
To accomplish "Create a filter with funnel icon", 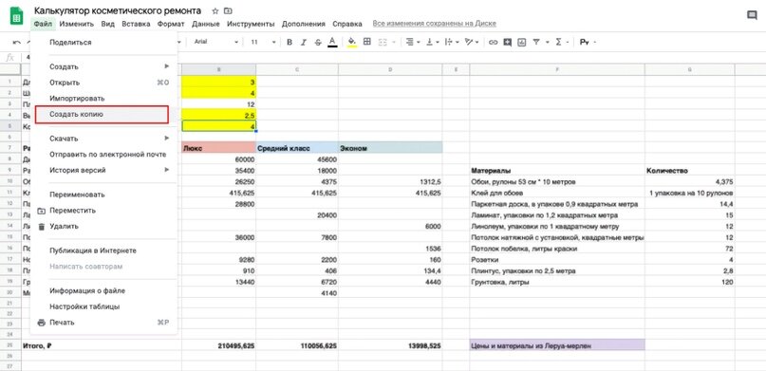I will (536, 43).
